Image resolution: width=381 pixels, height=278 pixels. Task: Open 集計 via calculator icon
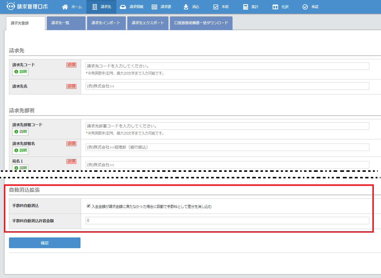click(246, 7)
